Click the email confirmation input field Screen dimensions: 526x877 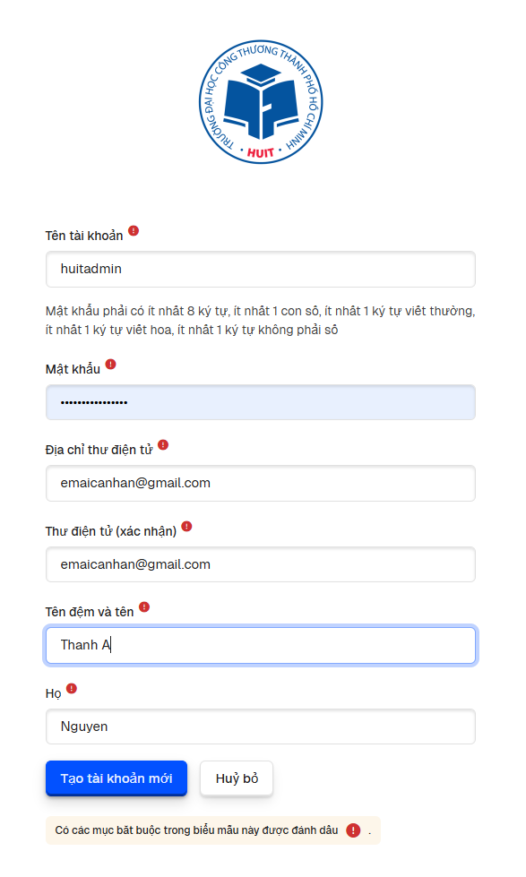261,564
